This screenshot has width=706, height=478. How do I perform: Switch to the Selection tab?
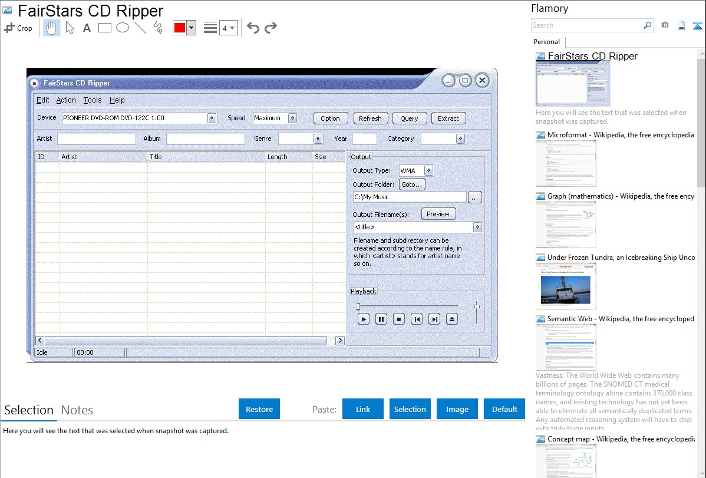point(29,410)
